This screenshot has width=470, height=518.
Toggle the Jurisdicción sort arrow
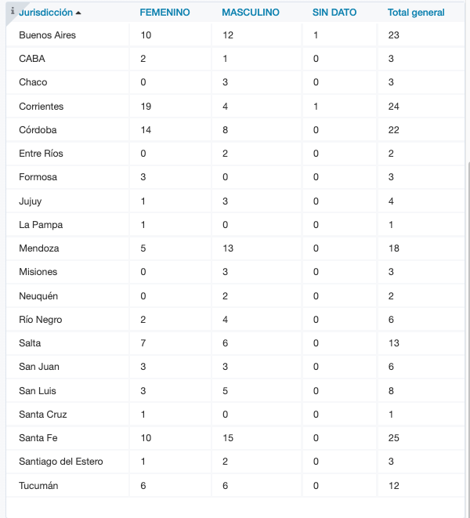pos(78,13)
